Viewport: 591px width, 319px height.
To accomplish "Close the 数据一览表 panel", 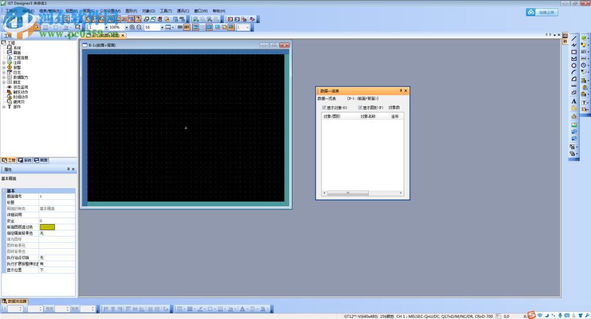I will point(405,91).
